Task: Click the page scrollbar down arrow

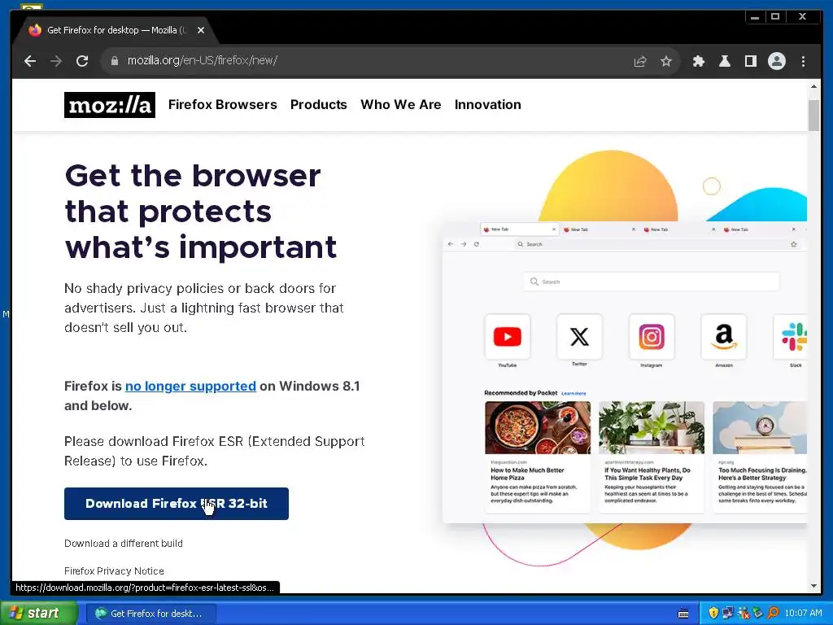Action: pos(813,586)
